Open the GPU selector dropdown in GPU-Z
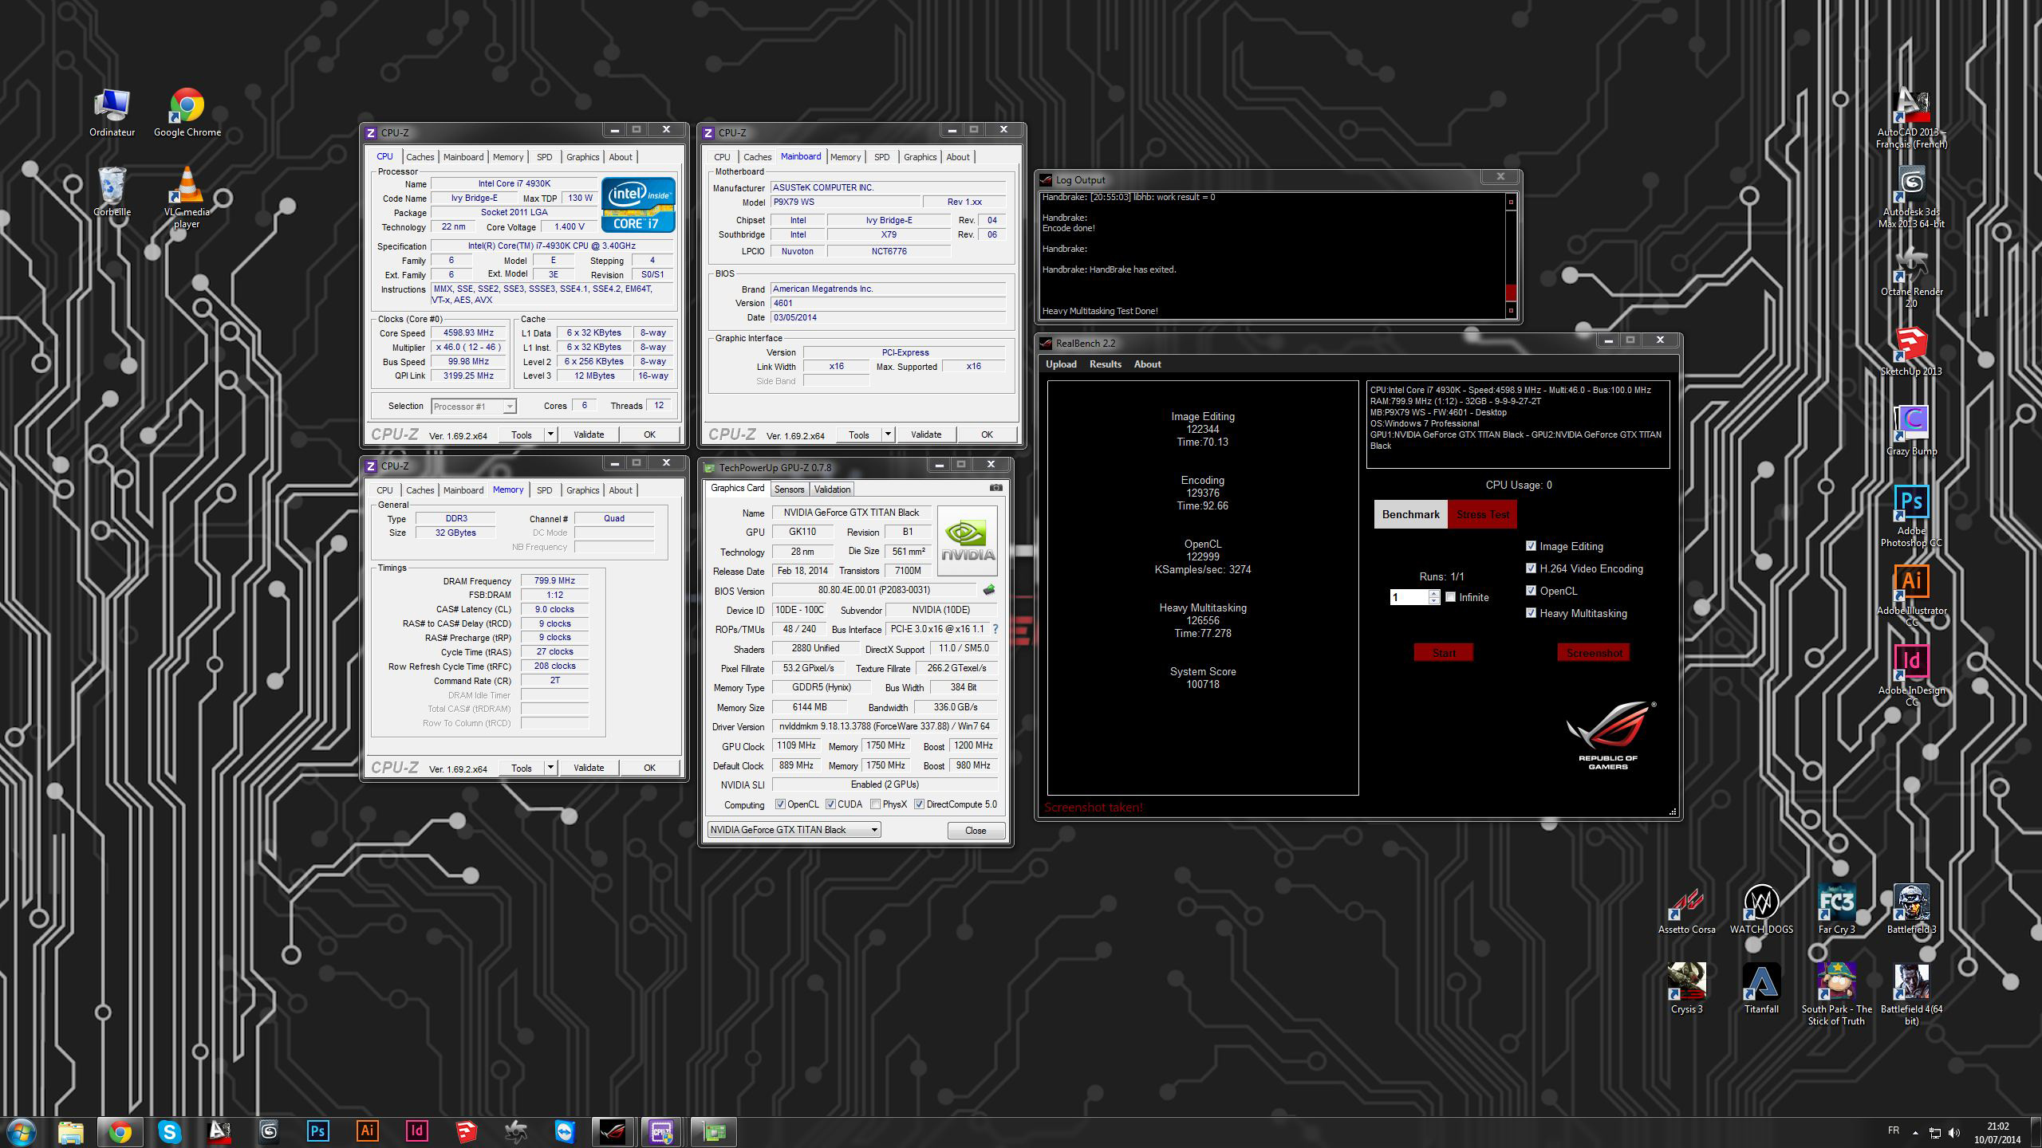 tap(794, 830)
